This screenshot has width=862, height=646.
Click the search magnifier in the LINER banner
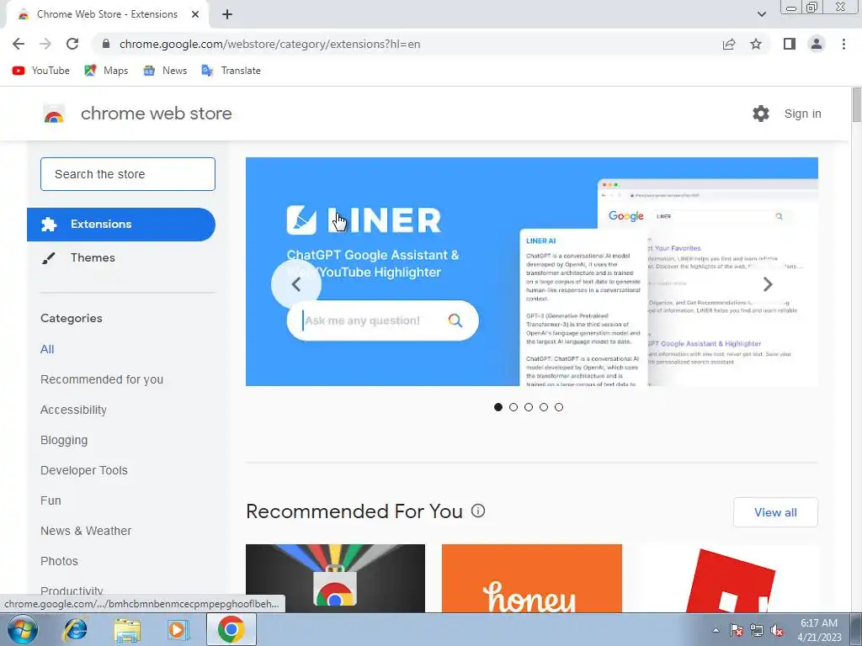pos(455,320)
